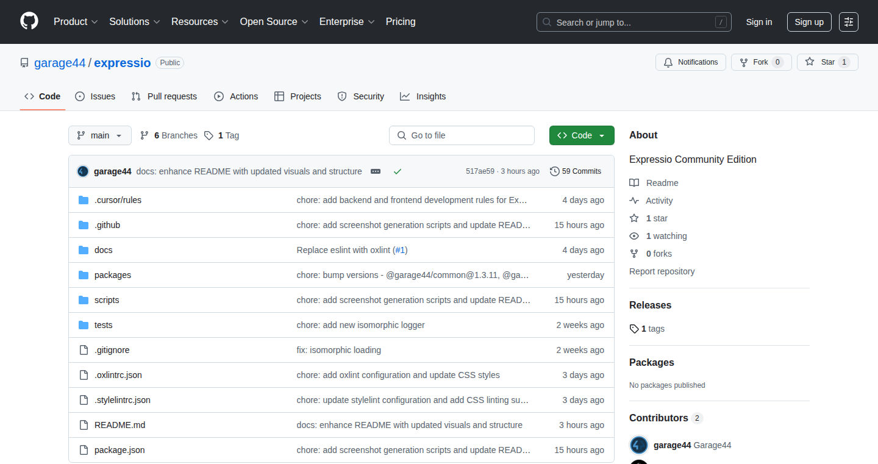Switch to the Insights tab
878x464 pixels.
tap(423, 96)
